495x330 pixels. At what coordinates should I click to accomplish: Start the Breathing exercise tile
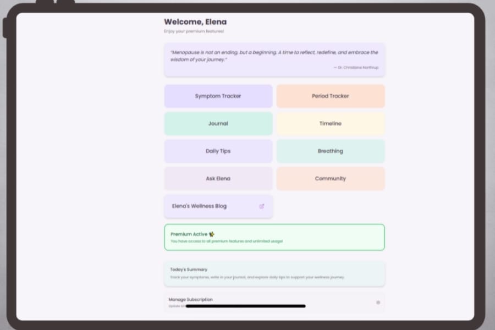331,151
